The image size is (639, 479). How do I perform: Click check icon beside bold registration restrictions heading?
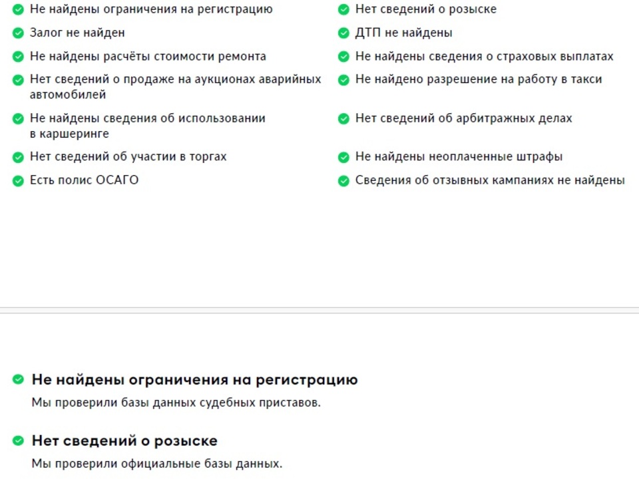click(x=18, y=380)
